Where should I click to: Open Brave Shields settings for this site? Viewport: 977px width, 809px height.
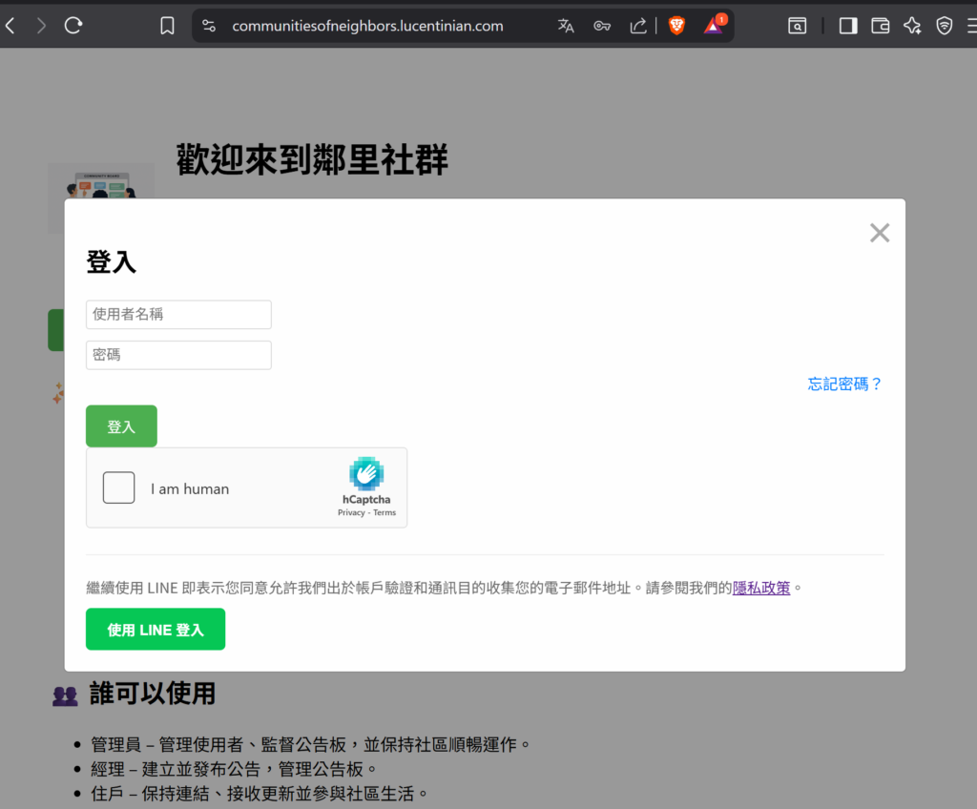pyautogui.click(x=676, y=25)
